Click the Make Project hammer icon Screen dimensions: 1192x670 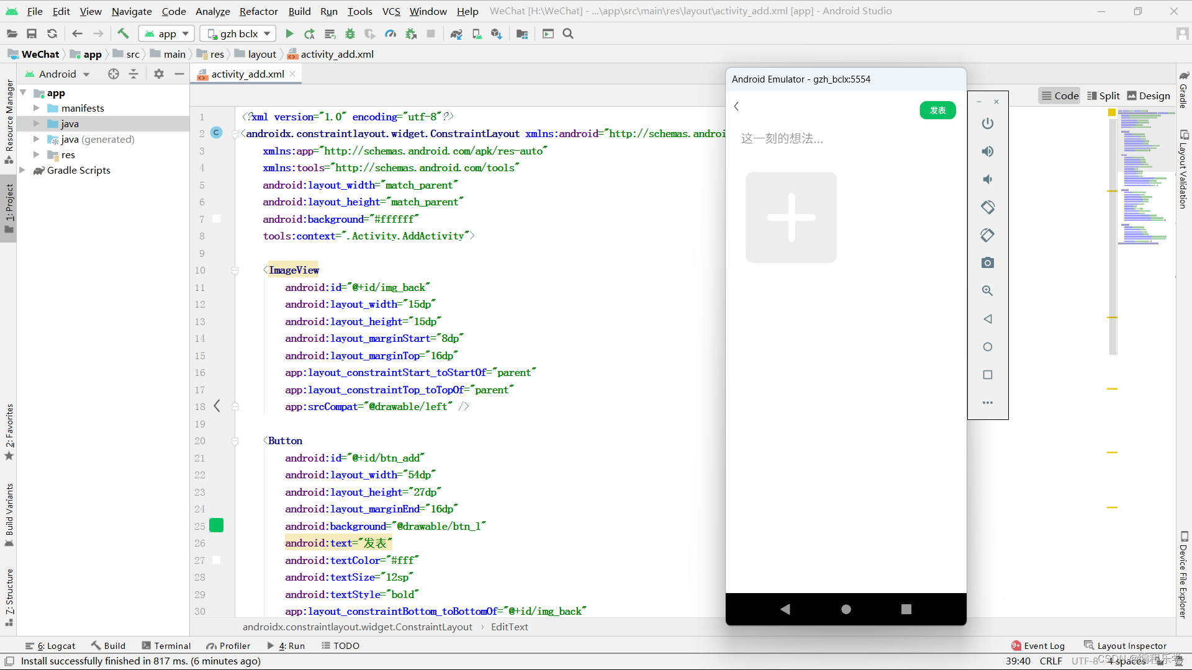pos(123,33)
